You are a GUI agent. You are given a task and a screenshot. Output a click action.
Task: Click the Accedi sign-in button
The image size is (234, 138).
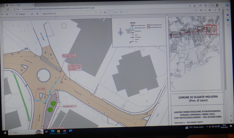point(214,5)
